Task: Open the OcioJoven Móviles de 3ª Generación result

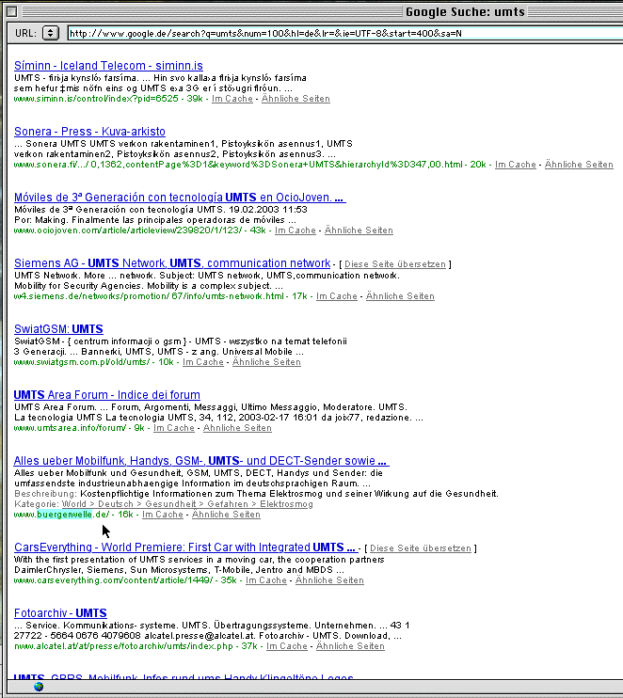Action: tap(179, 198)
